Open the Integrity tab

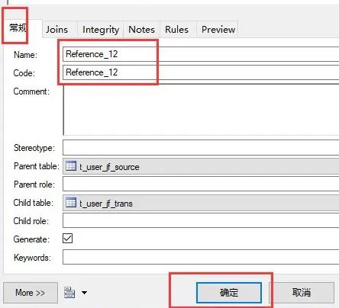pos(101,29)
